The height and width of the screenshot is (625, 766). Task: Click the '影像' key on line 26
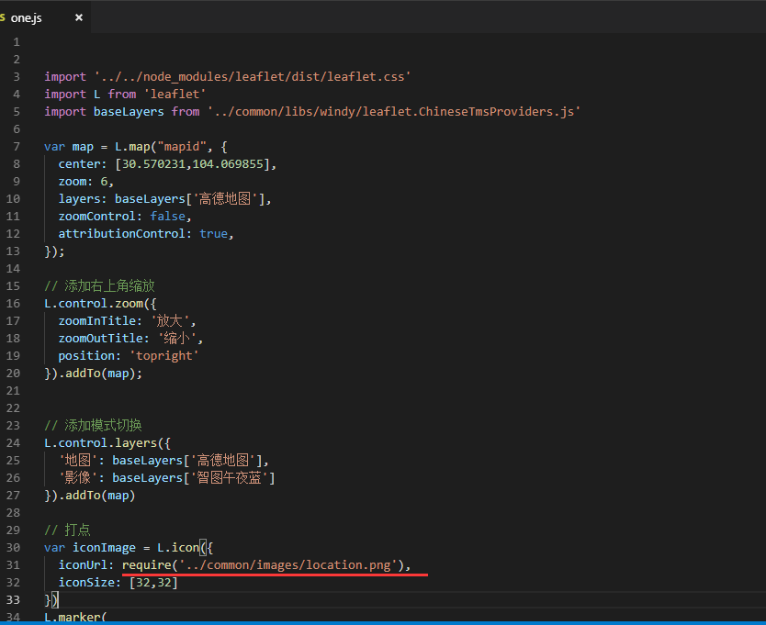tap(77, 477)
